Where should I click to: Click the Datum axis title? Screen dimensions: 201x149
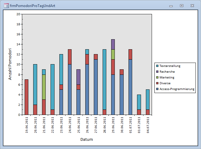tap(86, 140)
